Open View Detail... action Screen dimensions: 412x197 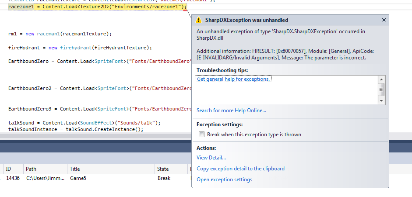click(211, 157)
